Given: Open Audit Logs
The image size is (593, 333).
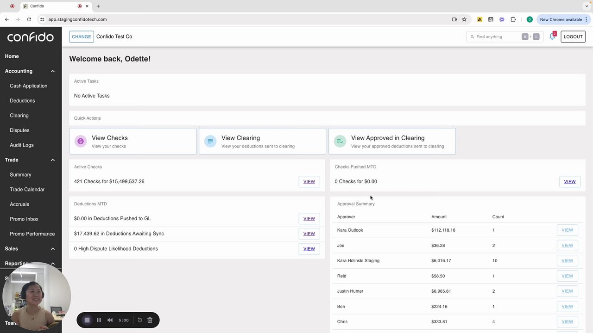Looking at the screenshot, I should click(x=22, y=145).
